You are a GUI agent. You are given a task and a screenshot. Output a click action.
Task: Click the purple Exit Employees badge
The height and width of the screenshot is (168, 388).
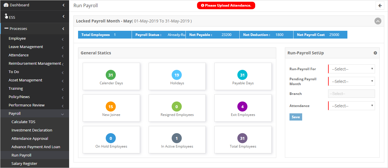pos(242,107)
